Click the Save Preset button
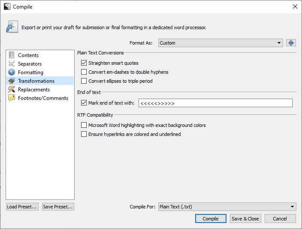Screen dimensions: 302x229 58,207
